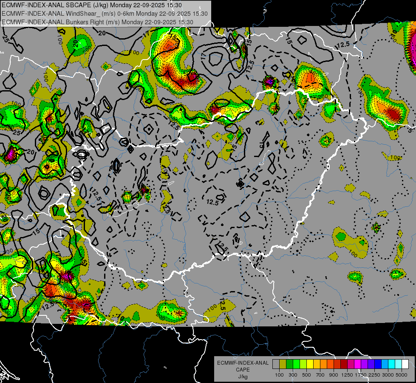Click the legend tick value 3000
416x383 pixels.
pyautogui.click(x=388, y=375)
